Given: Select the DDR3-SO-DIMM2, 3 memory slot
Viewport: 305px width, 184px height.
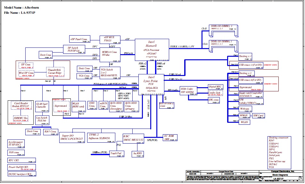Looking at the screenshot, I should 224,30.
